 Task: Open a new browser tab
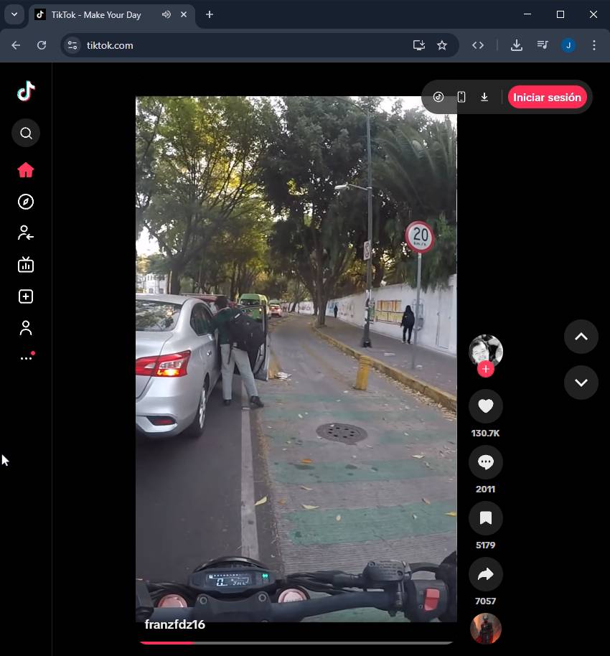[x=210, y=14]
